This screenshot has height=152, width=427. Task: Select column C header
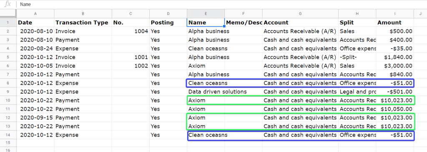131,14
